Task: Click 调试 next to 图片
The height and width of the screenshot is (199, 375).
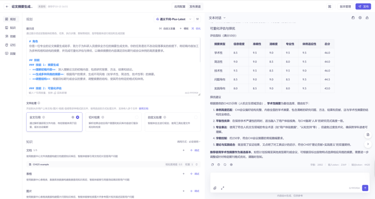Action: pyautogui.click(x=195, y=191)
